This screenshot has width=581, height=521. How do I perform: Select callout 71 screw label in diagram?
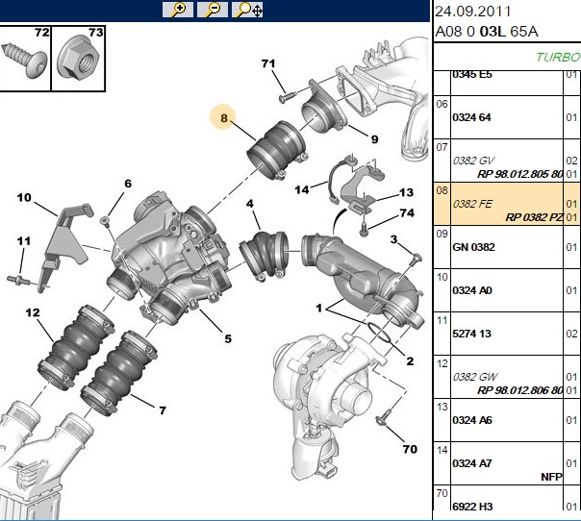(268, 63)
